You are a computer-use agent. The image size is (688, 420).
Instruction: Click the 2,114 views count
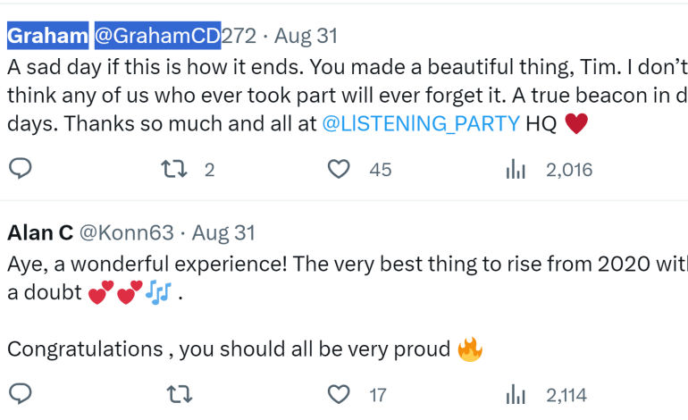568,395
